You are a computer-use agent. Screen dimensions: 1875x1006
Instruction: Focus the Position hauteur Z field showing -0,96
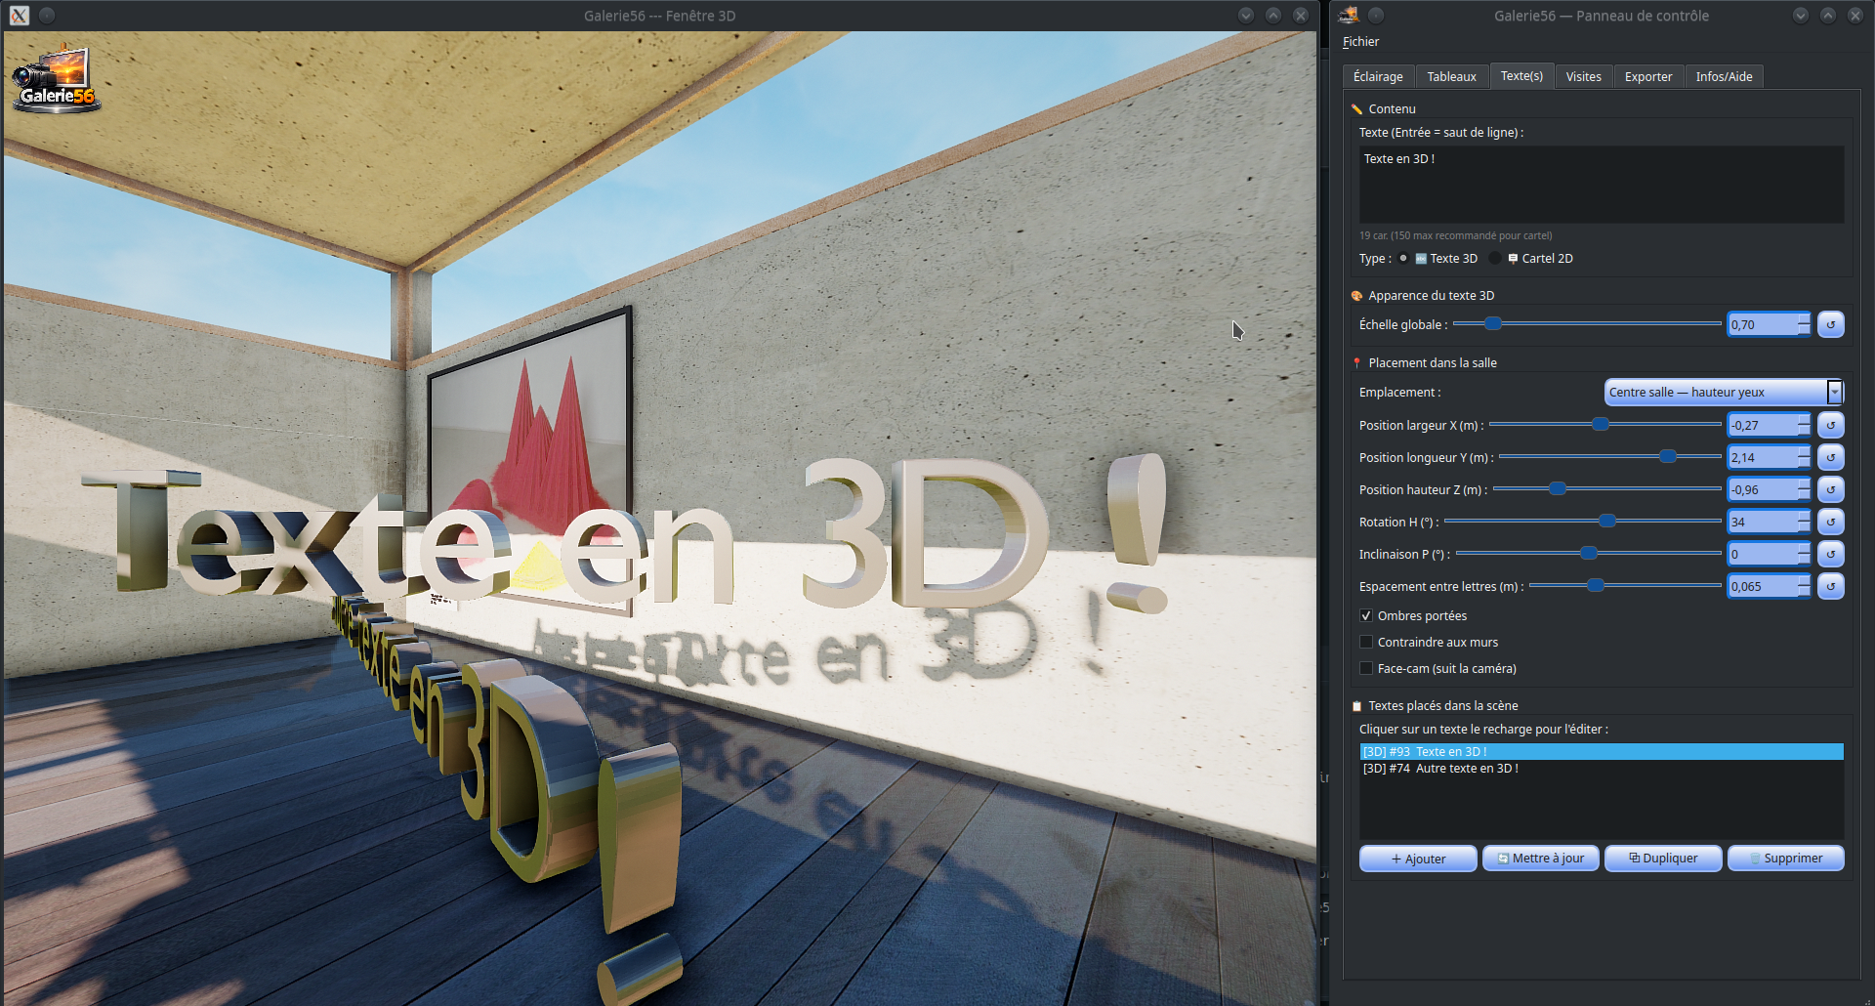click(x=1763, y=489)
